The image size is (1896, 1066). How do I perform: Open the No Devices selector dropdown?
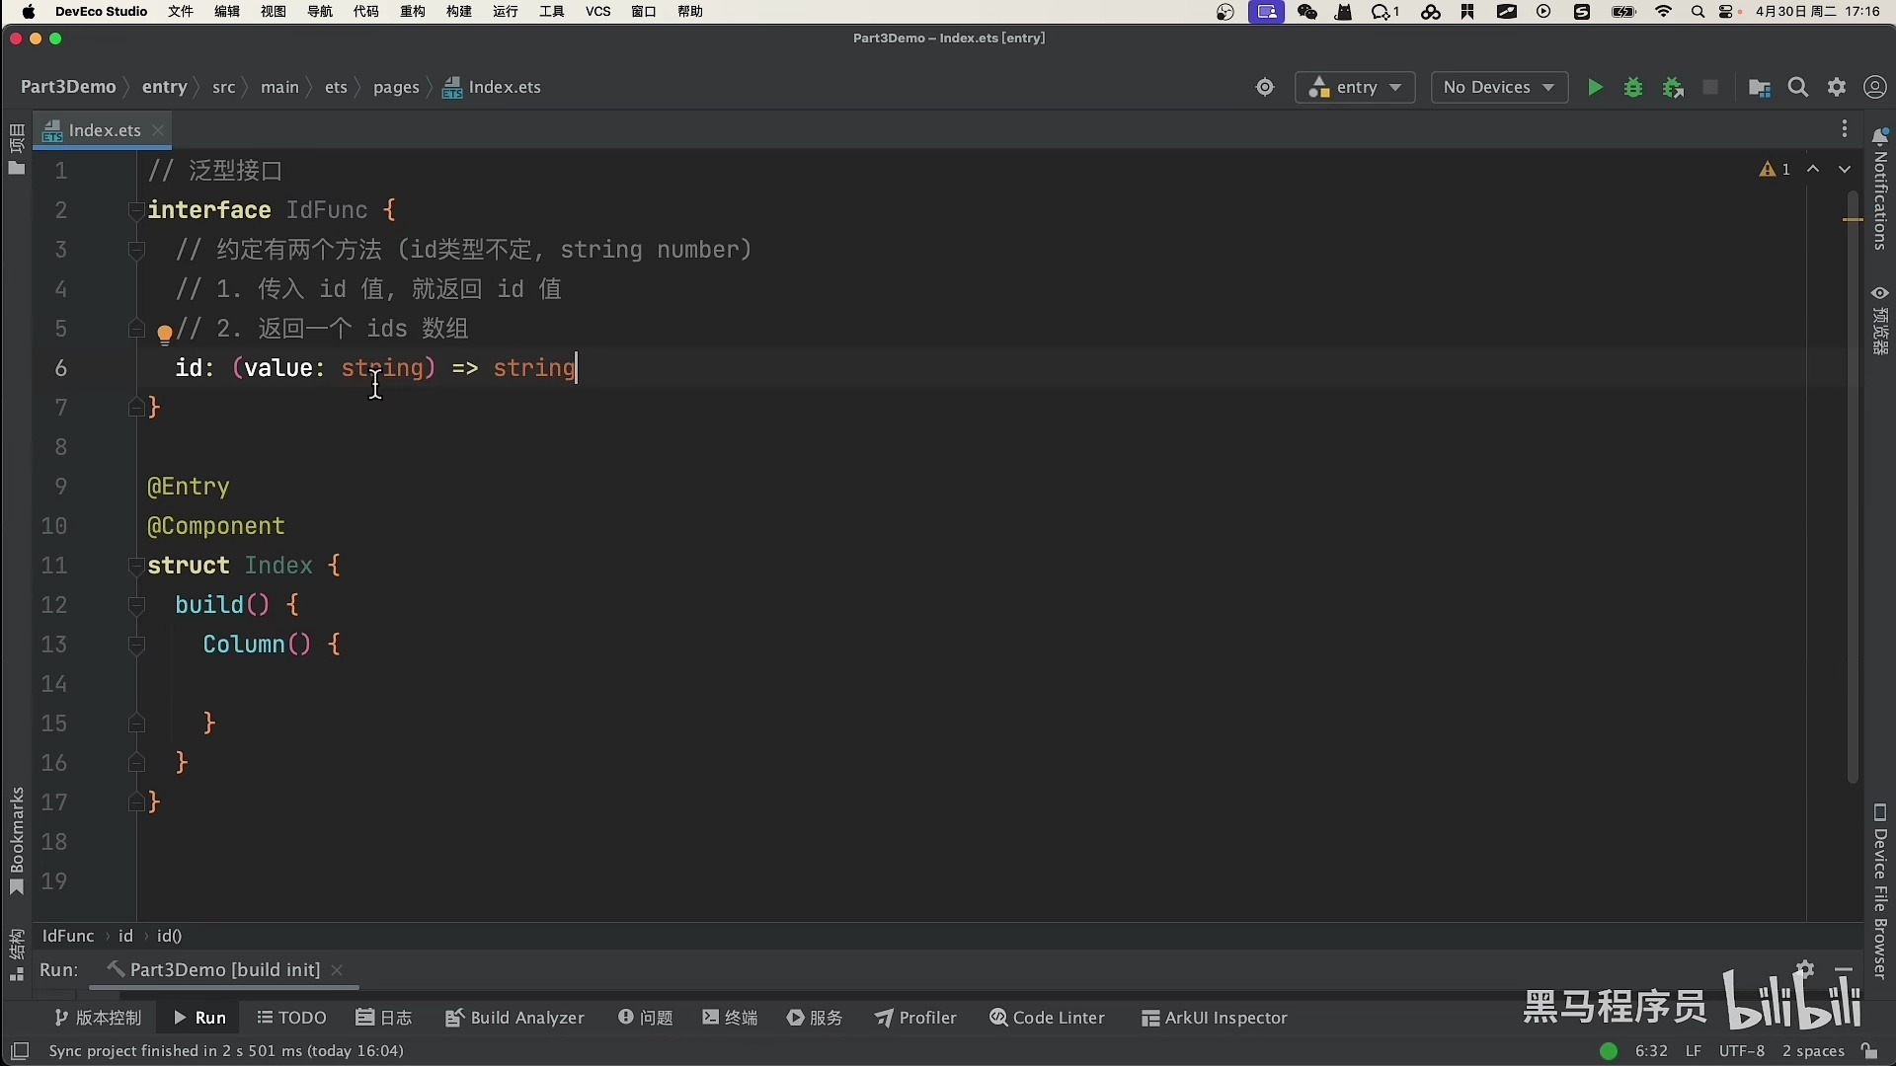1499,88
